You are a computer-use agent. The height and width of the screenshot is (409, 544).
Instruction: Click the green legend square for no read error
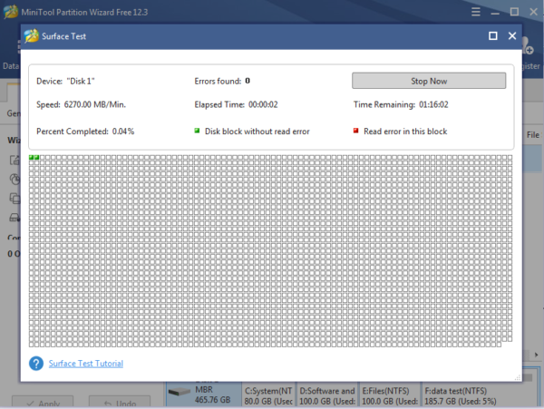pos(197,131)
